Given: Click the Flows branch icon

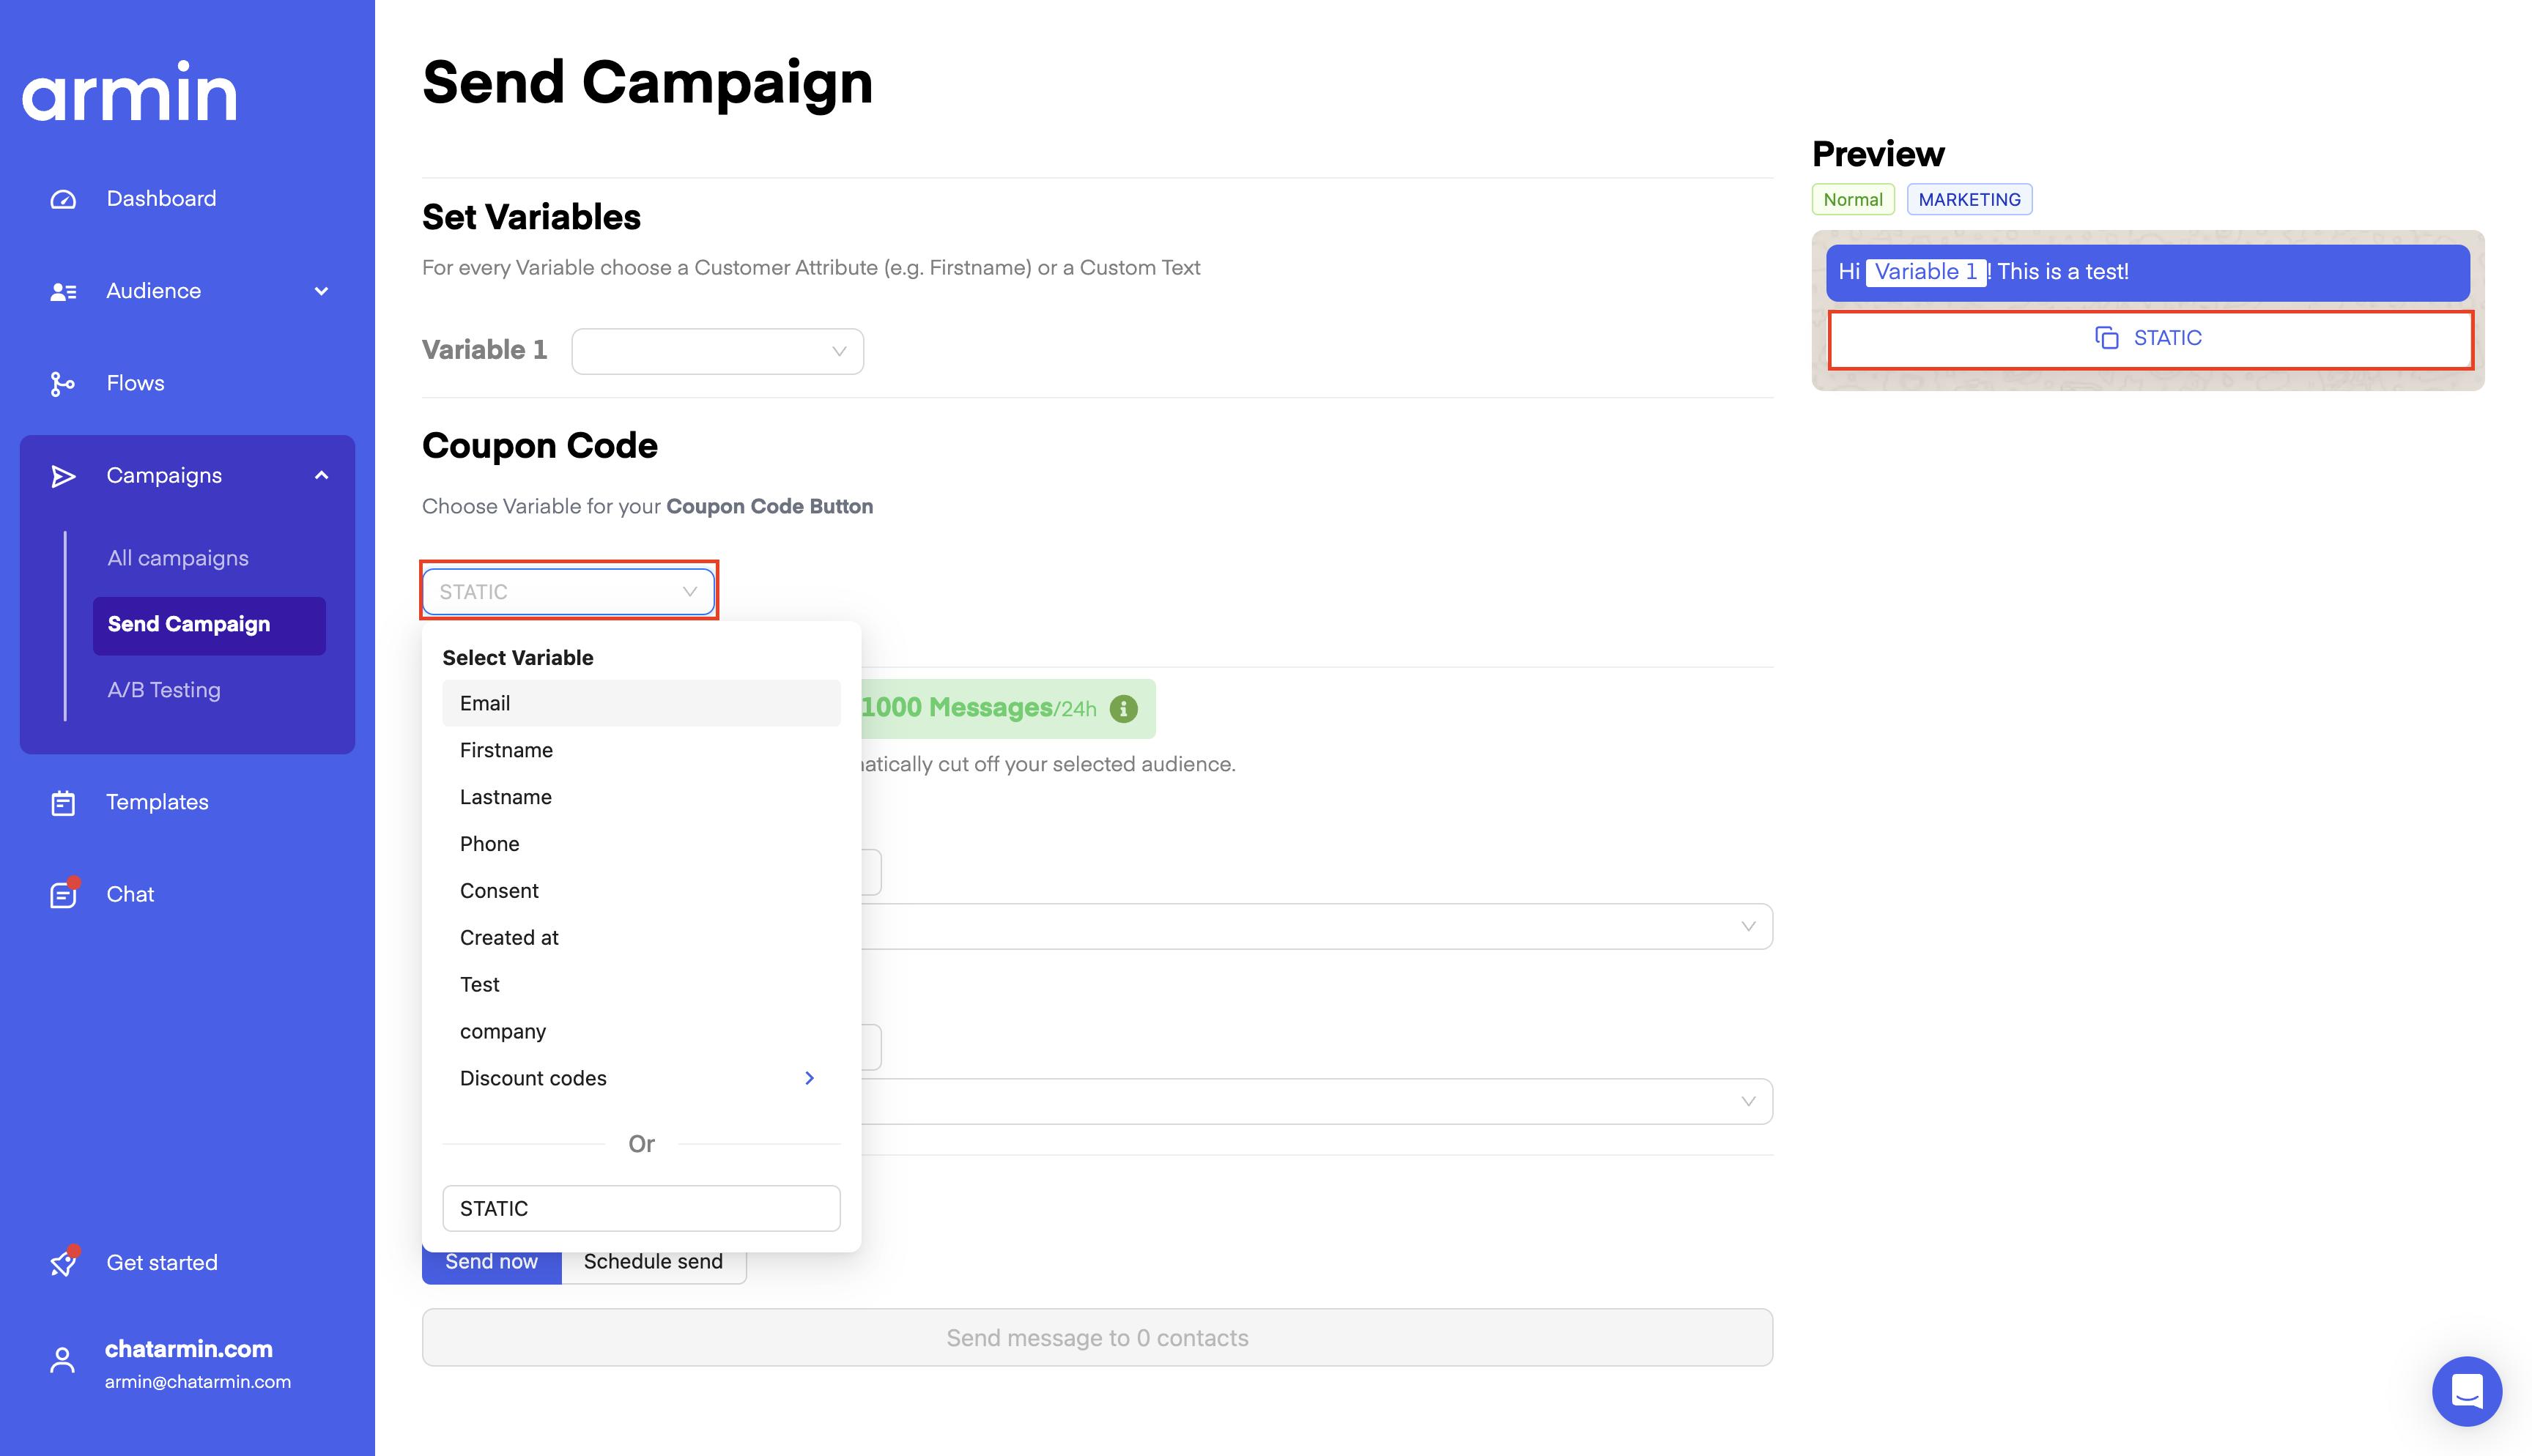Looking at the screenshot, I should coord(63,384).
